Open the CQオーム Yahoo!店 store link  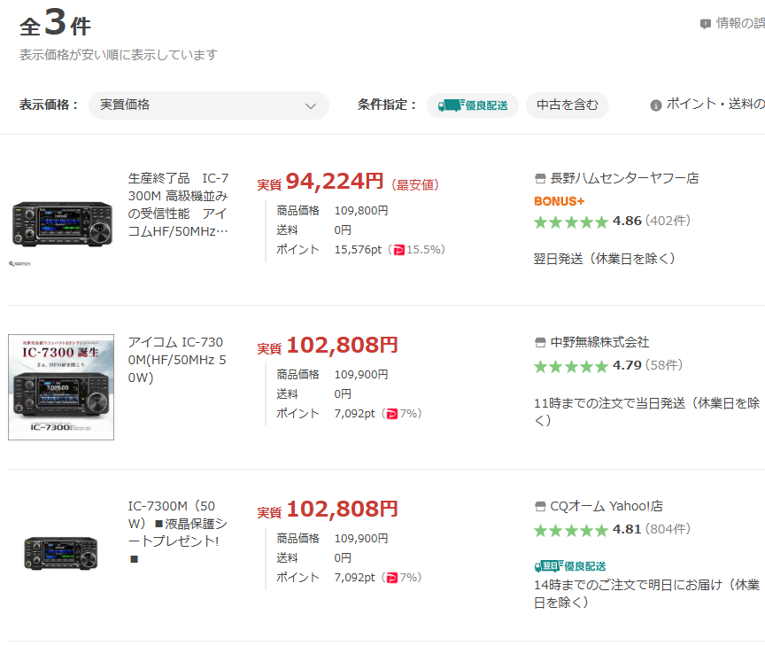606,507
